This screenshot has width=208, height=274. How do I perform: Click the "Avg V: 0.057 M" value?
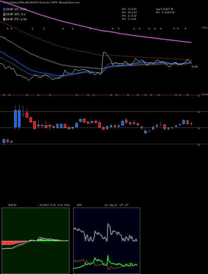164,9
